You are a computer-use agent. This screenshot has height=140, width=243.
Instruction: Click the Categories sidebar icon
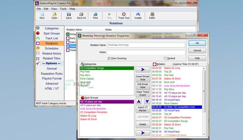pyautogui.click(x=38, y=28)
